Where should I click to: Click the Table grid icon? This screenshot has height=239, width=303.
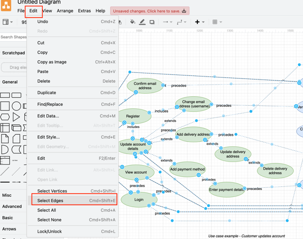215,22
